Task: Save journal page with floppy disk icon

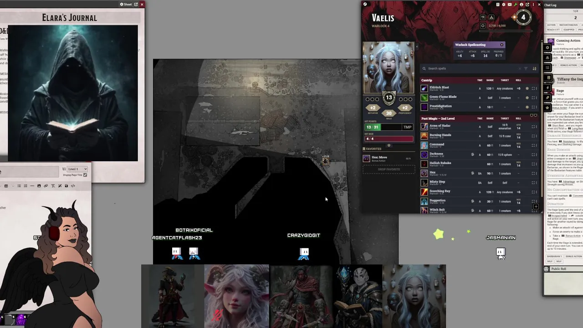Action: pyautogui.click(x=66, y=186)
